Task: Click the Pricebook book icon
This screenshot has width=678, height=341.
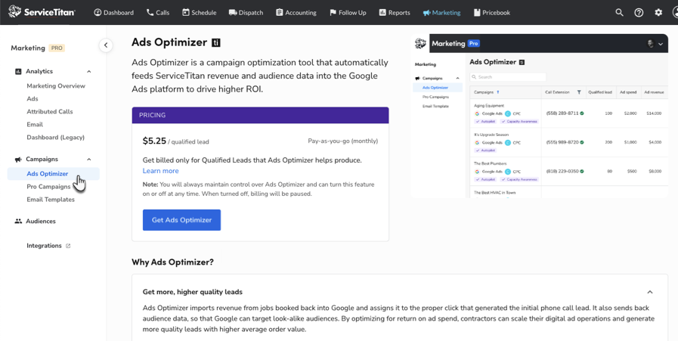Action: [x=477, y=13]
